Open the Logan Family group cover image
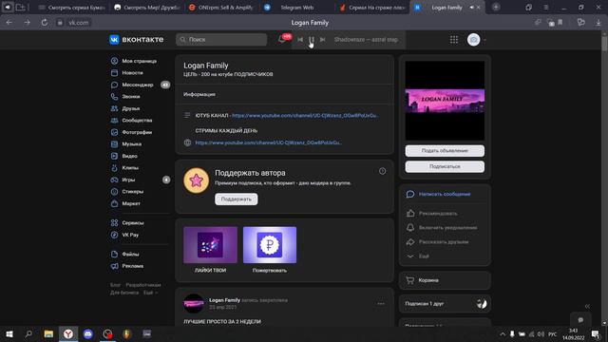608x342 pixels. pos(445,101)
